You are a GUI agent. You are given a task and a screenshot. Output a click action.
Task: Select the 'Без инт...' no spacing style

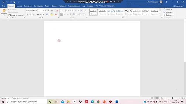pos(102,12)
